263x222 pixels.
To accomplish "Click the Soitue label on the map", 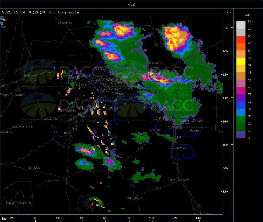I will pos(155,130).
